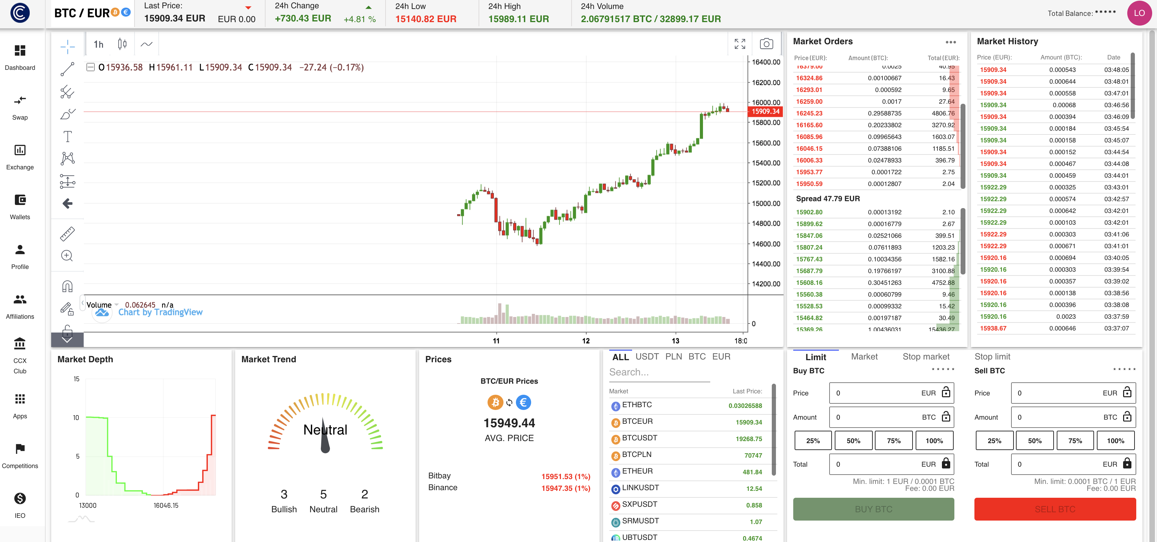
Task: Toggle lock on Sell Amount field
Action: click(1127, 417)
